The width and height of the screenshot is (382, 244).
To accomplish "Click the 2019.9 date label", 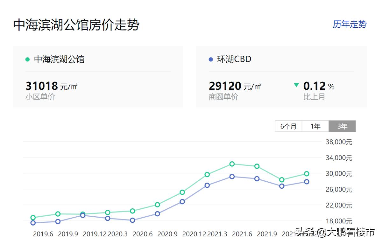I will (68, 234).
